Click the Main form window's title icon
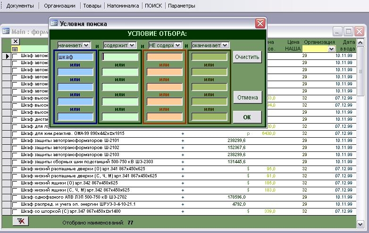This screenshot has height=233, width=369. coord(6,31)
